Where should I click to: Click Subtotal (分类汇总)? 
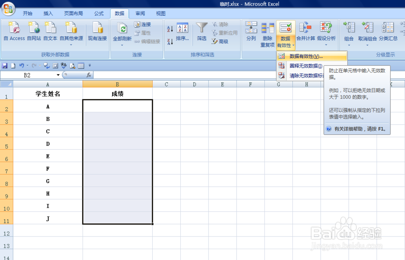(x=388, y=32)
